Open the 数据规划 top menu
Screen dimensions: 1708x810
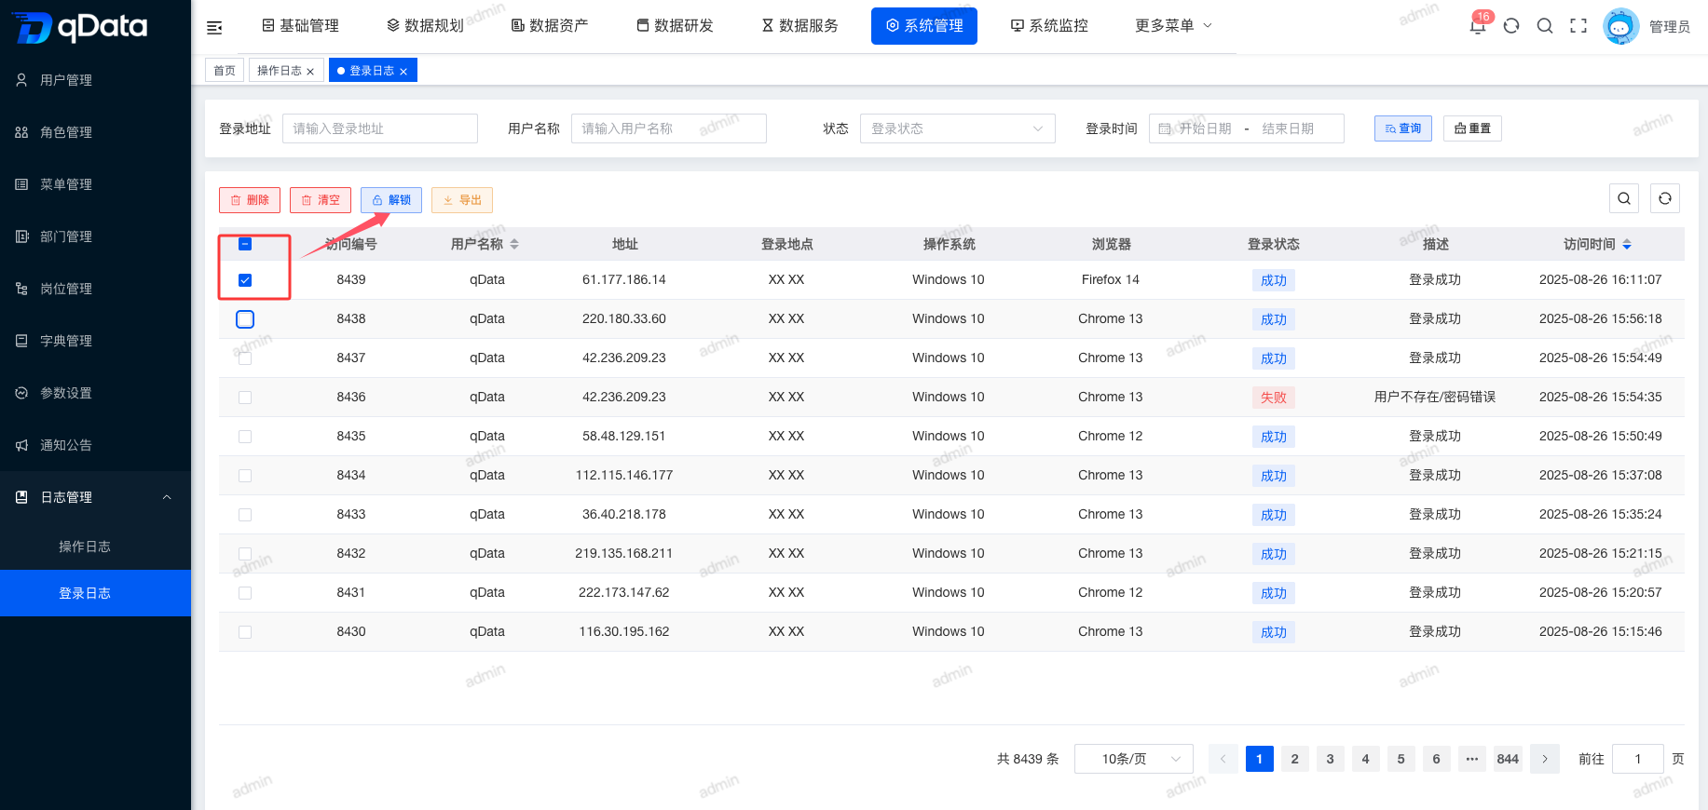[425, 25]
